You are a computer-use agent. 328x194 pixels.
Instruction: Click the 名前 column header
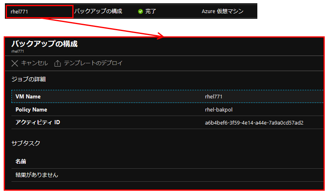[x=21, y=161]
